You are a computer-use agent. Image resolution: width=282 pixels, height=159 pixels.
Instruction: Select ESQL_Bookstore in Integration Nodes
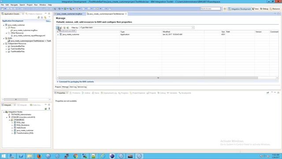click(23, 125)
